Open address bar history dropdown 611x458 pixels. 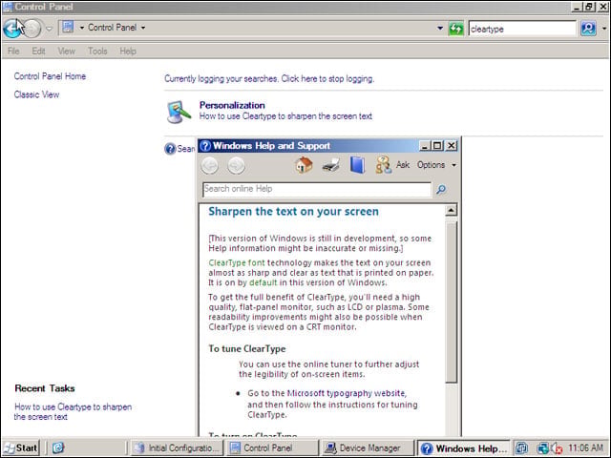(440, 28)
